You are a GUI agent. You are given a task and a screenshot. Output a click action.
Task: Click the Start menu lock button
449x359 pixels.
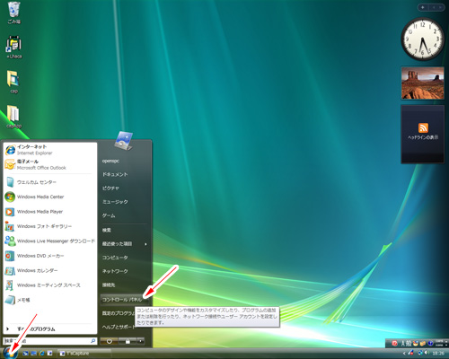click(x=128, y=341)
